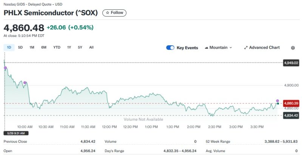Open the Mountain chart type dropdown

[219, 48]
